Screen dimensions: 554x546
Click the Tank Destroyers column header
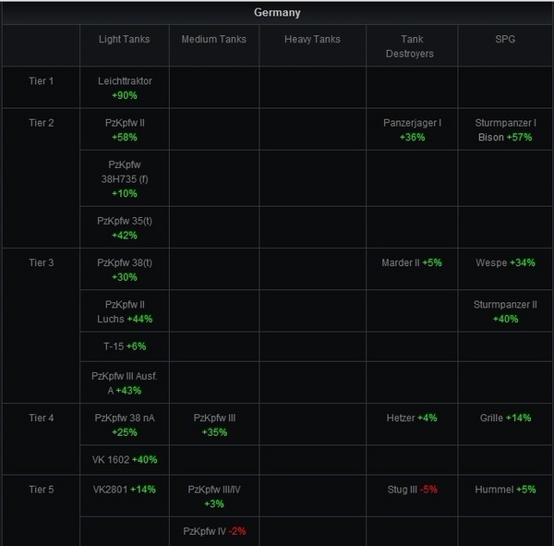click(x=412, y=46)
